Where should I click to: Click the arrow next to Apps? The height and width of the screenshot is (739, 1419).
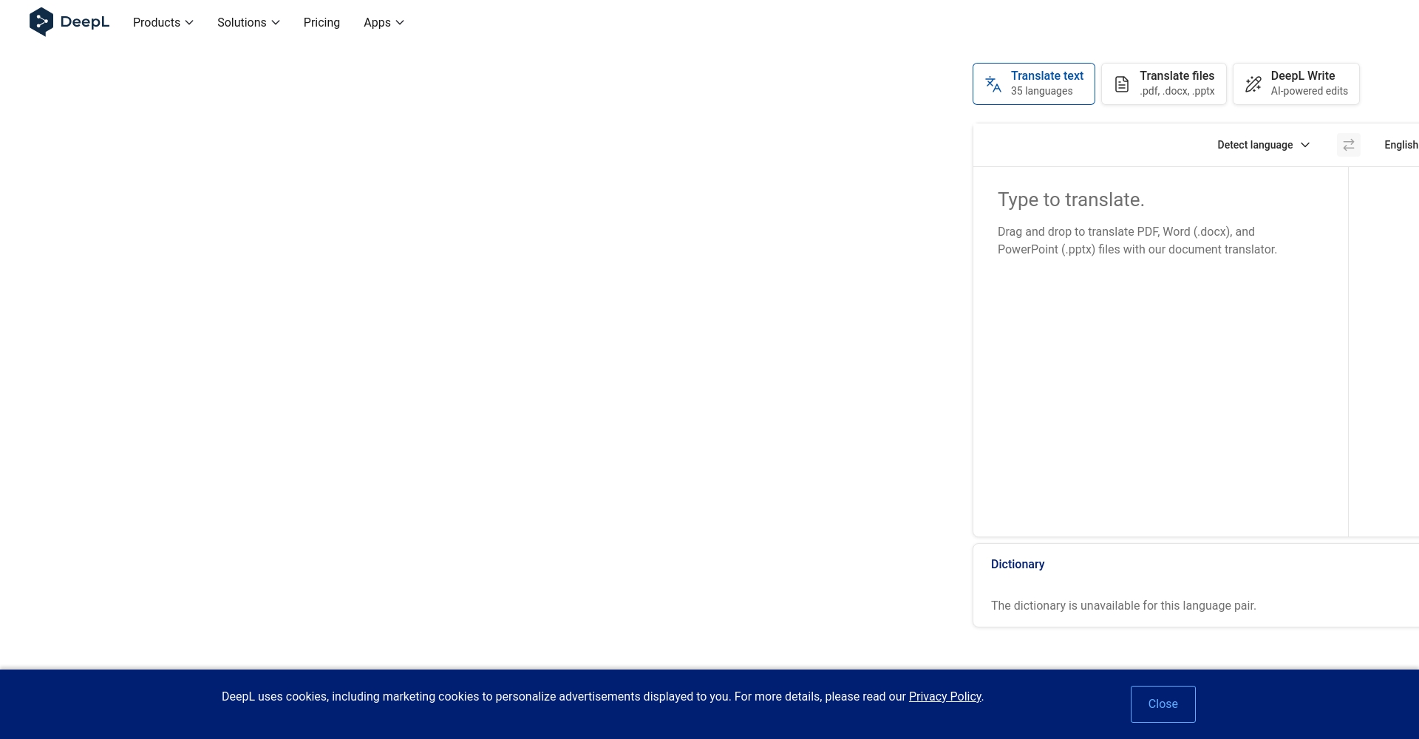tap(400, 23)
